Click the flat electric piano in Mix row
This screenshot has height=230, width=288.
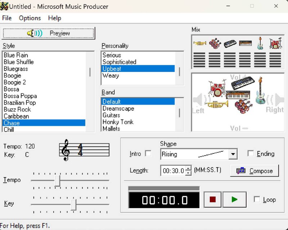point(245,43)
